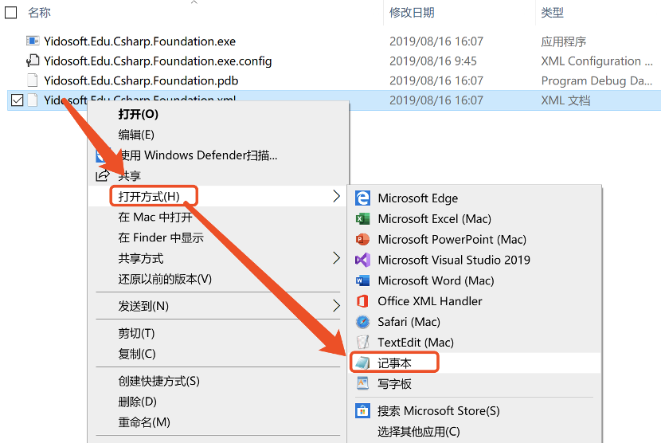The width and height of the screenshot is (661, 443).
Task: Click the selected XML file's icon
Action: [x=33, y=100]
